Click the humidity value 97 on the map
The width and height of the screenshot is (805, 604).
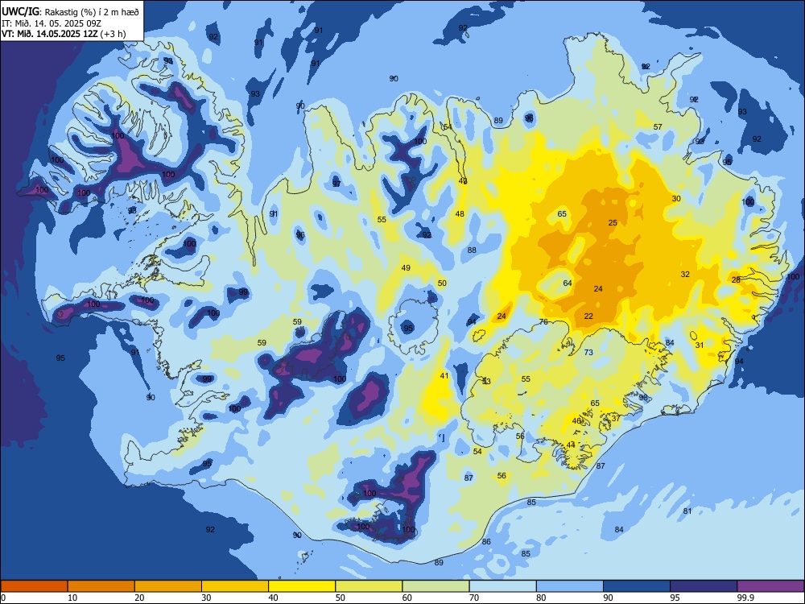[336, 184]
